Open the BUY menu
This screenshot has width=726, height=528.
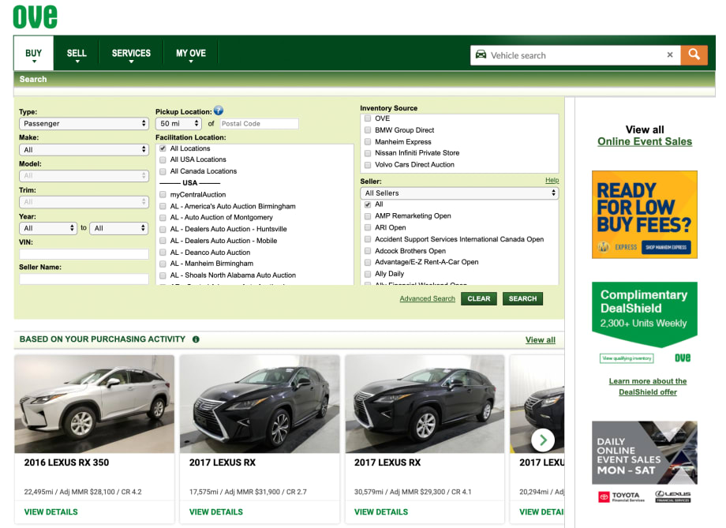pos(33,54)
